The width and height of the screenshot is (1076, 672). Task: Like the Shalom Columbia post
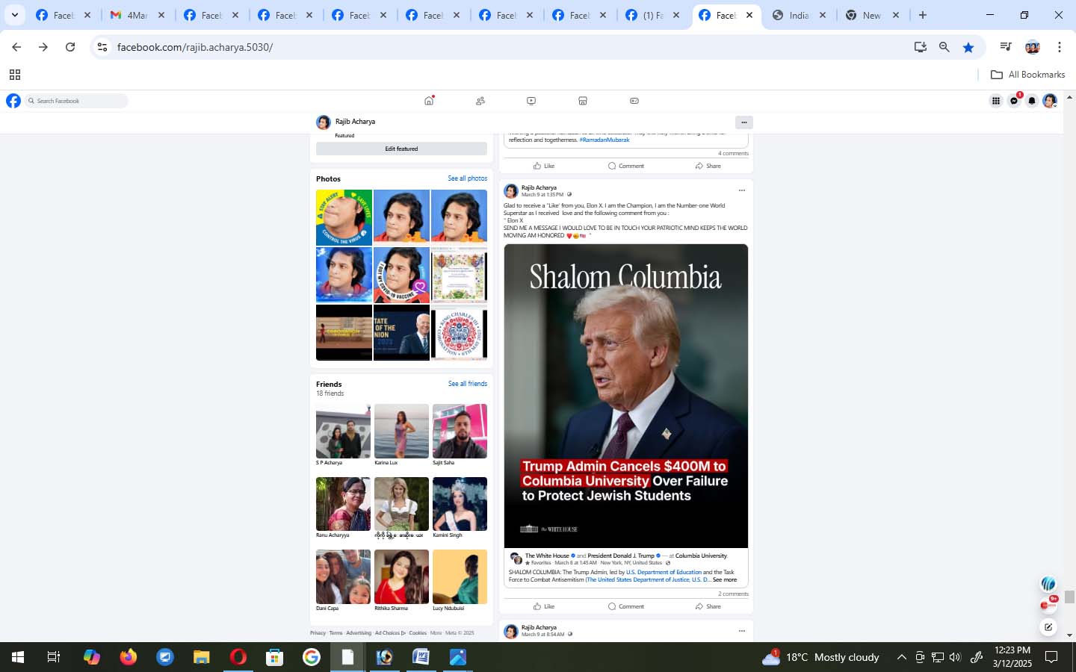(544, 606)
